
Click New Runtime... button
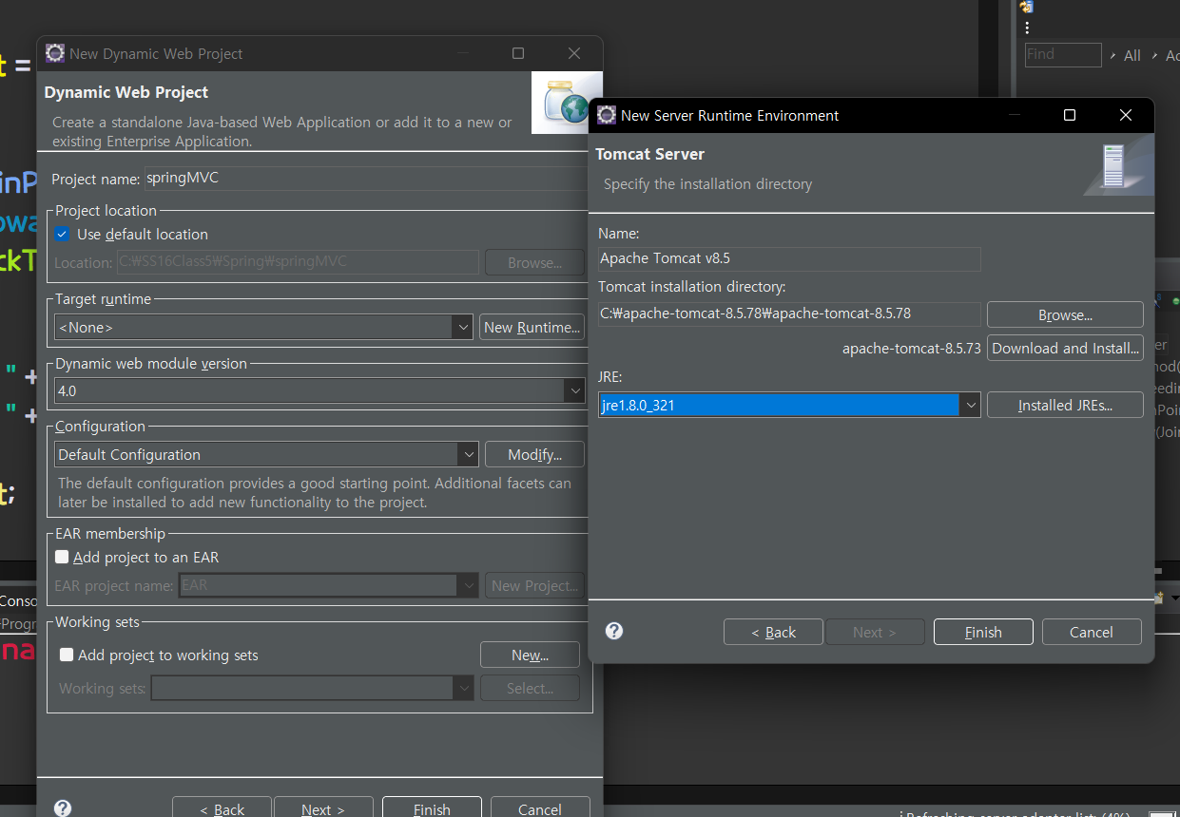pos(532,327)
